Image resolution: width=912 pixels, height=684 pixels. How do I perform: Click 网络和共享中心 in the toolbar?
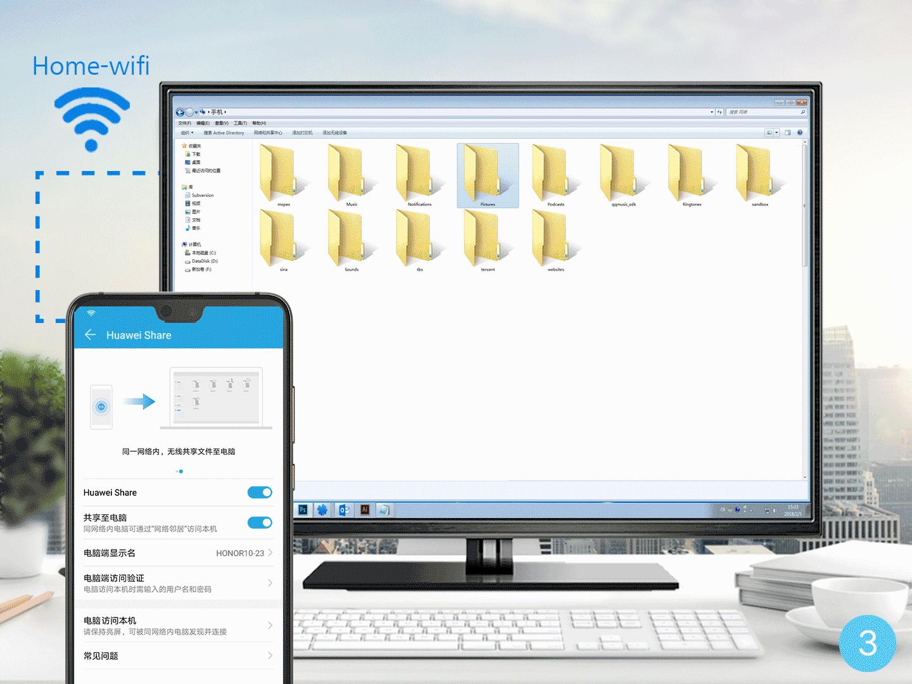point(268,133)
